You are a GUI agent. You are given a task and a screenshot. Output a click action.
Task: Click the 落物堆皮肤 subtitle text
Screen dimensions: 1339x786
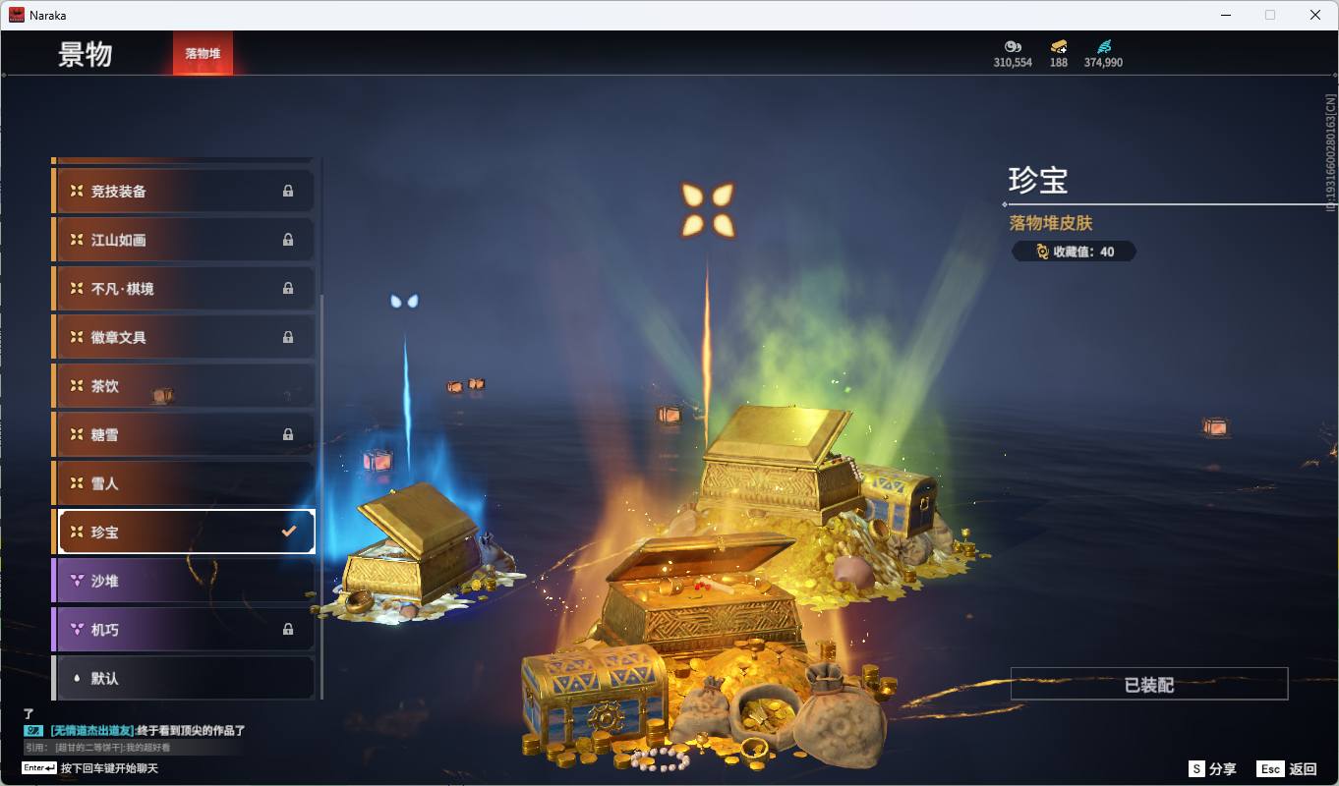[1051, 223]
